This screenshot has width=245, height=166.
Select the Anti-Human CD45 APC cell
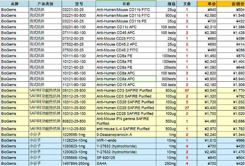point(126,33)
